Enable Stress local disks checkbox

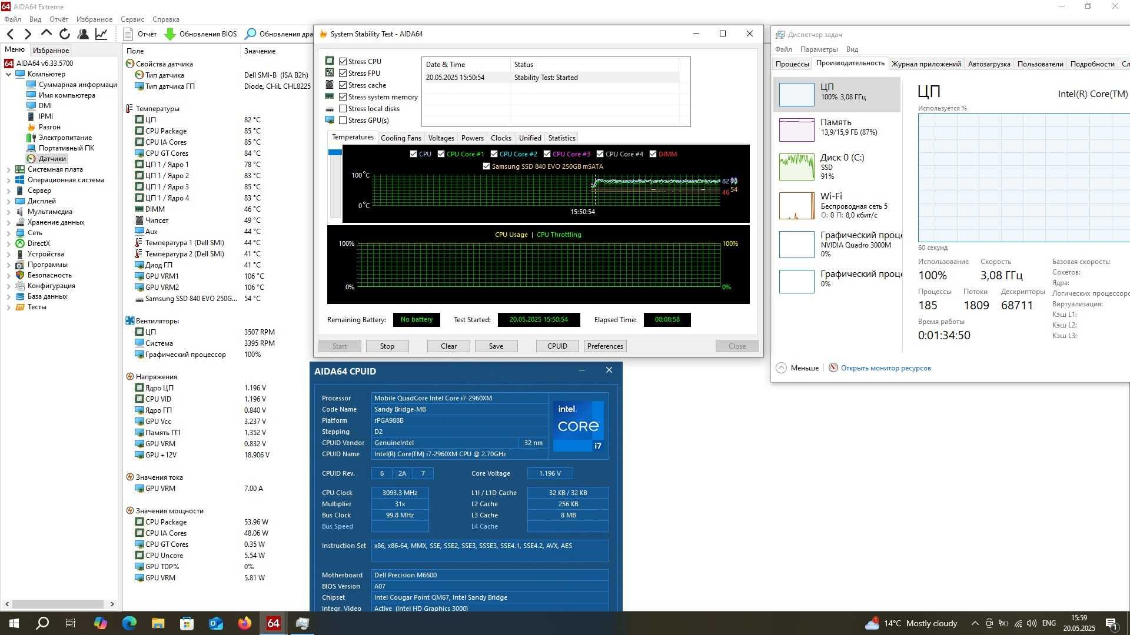(x=343, y=108)
